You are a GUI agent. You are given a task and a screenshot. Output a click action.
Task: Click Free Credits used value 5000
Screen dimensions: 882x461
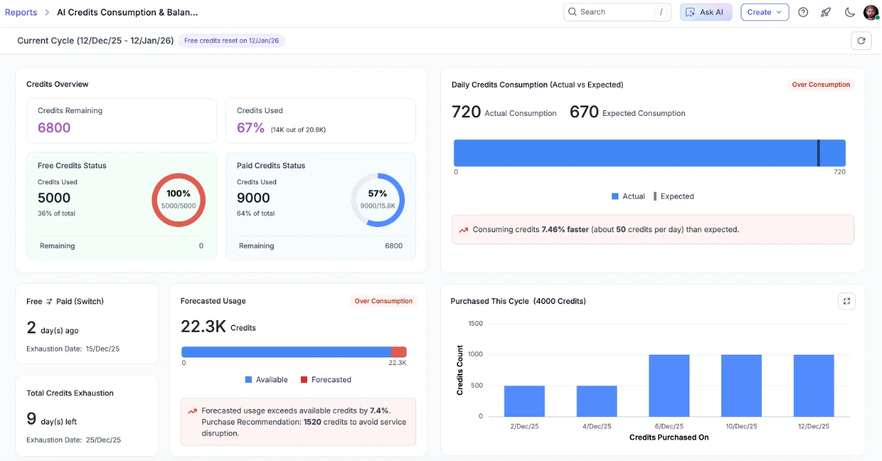[x=54, y=198]
